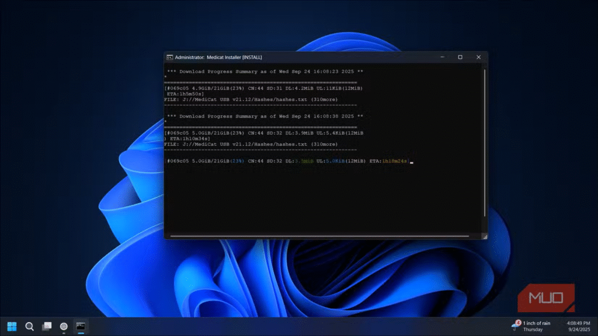Select the Command Prompt taskbar icon
Screen dimensions: 598x336
(x=81, y=326)
